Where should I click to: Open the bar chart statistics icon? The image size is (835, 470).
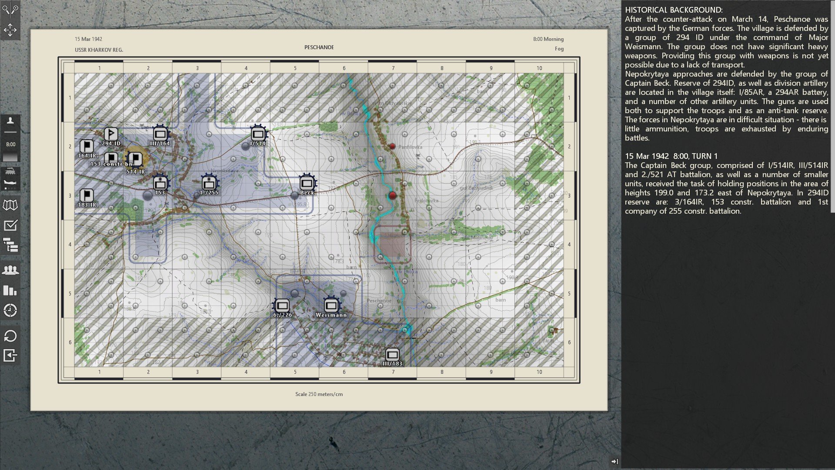click(10, 290)
